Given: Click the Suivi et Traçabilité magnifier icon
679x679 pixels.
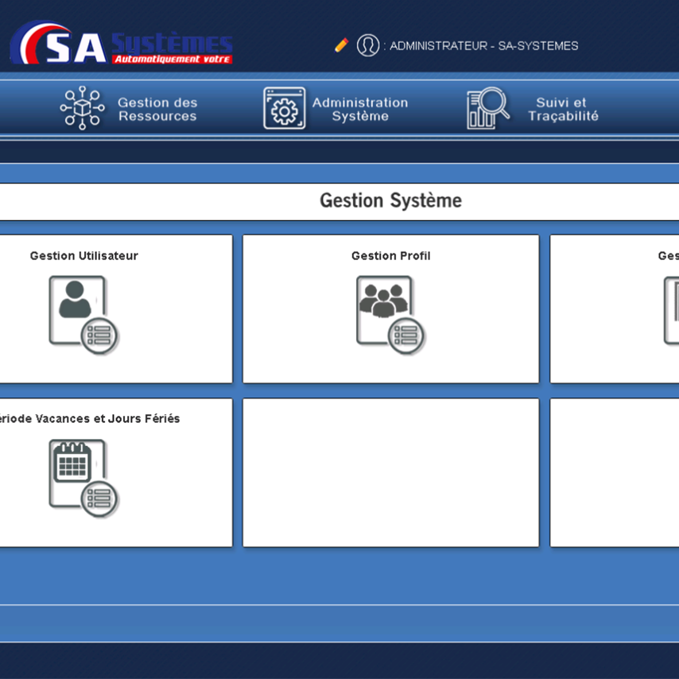Looking at the screenshot, I should 487,108.
